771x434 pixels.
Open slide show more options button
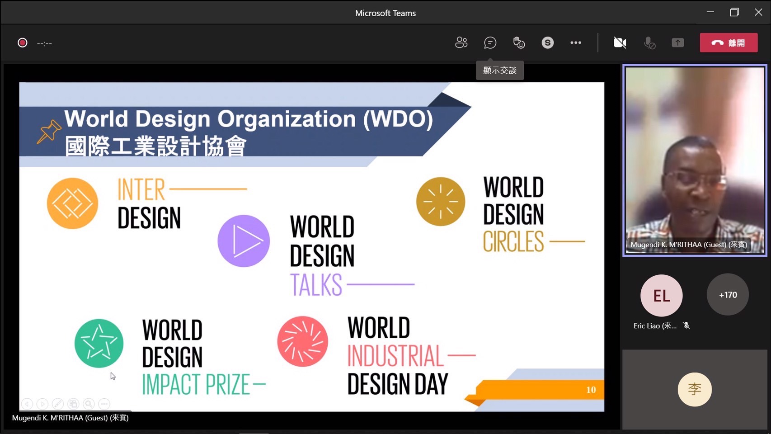[104, 404]
